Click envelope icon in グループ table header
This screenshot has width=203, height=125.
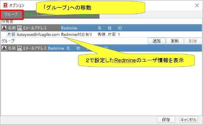pos(20,48)
